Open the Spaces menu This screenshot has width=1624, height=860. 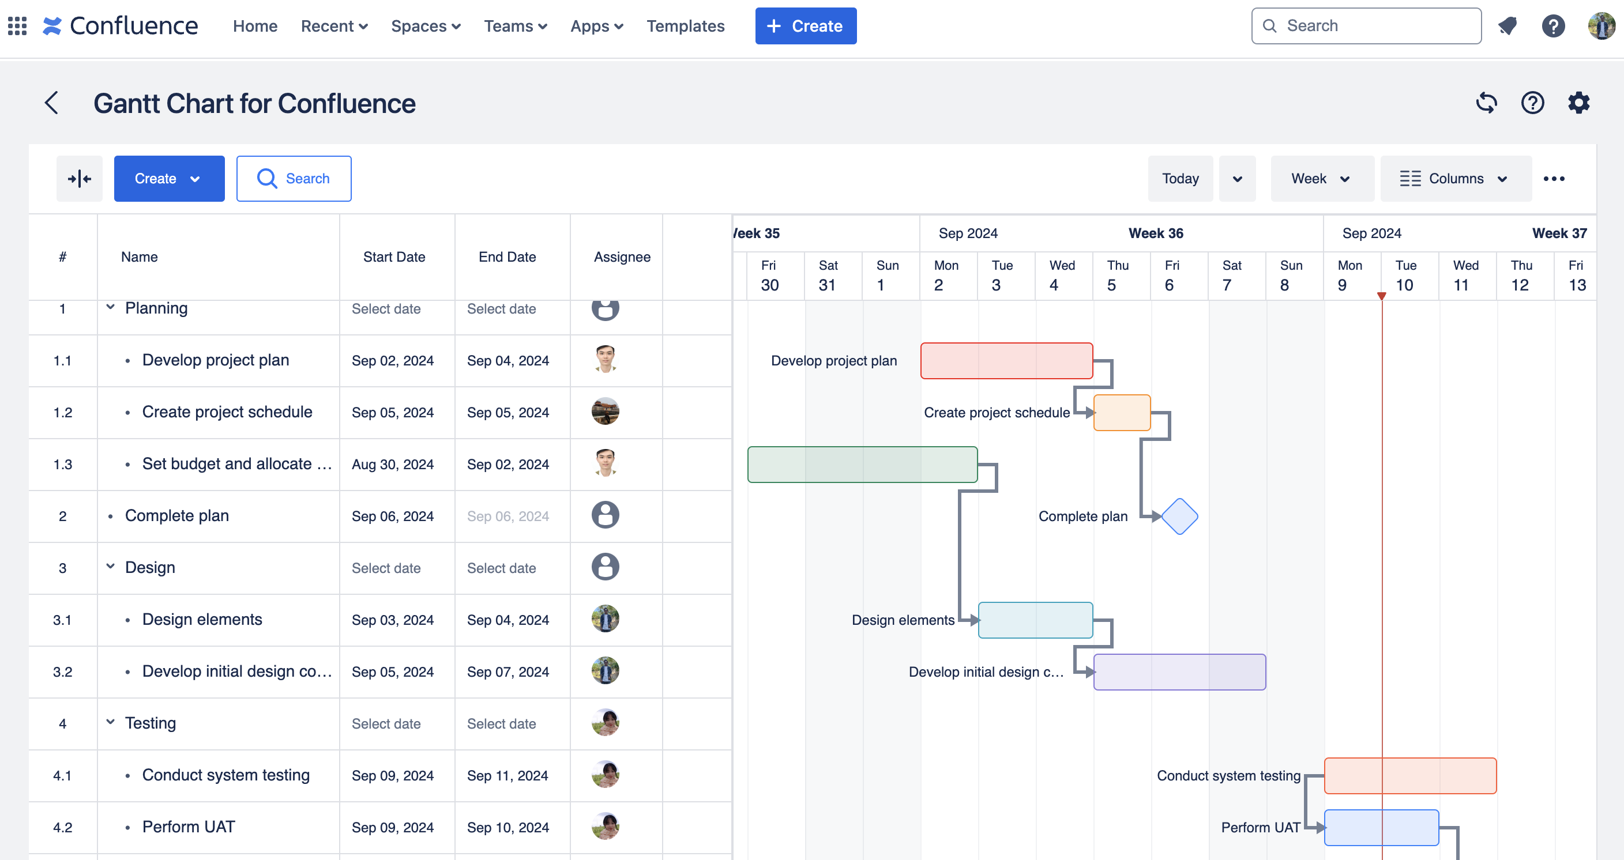point(426,26)
